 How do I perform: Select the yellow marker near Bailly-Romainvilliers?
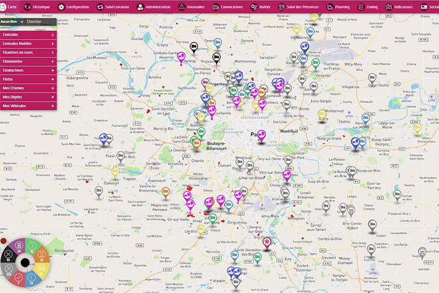click(x=417, y=129)
